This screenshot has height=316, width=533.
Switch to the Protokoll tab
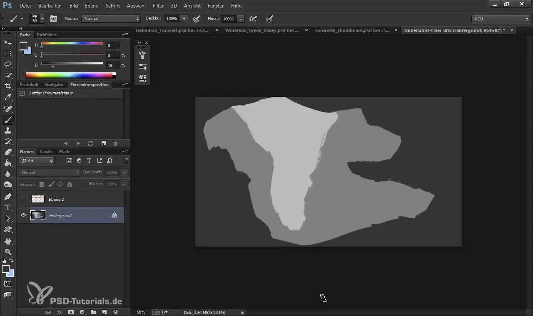(x=29, y=85)
